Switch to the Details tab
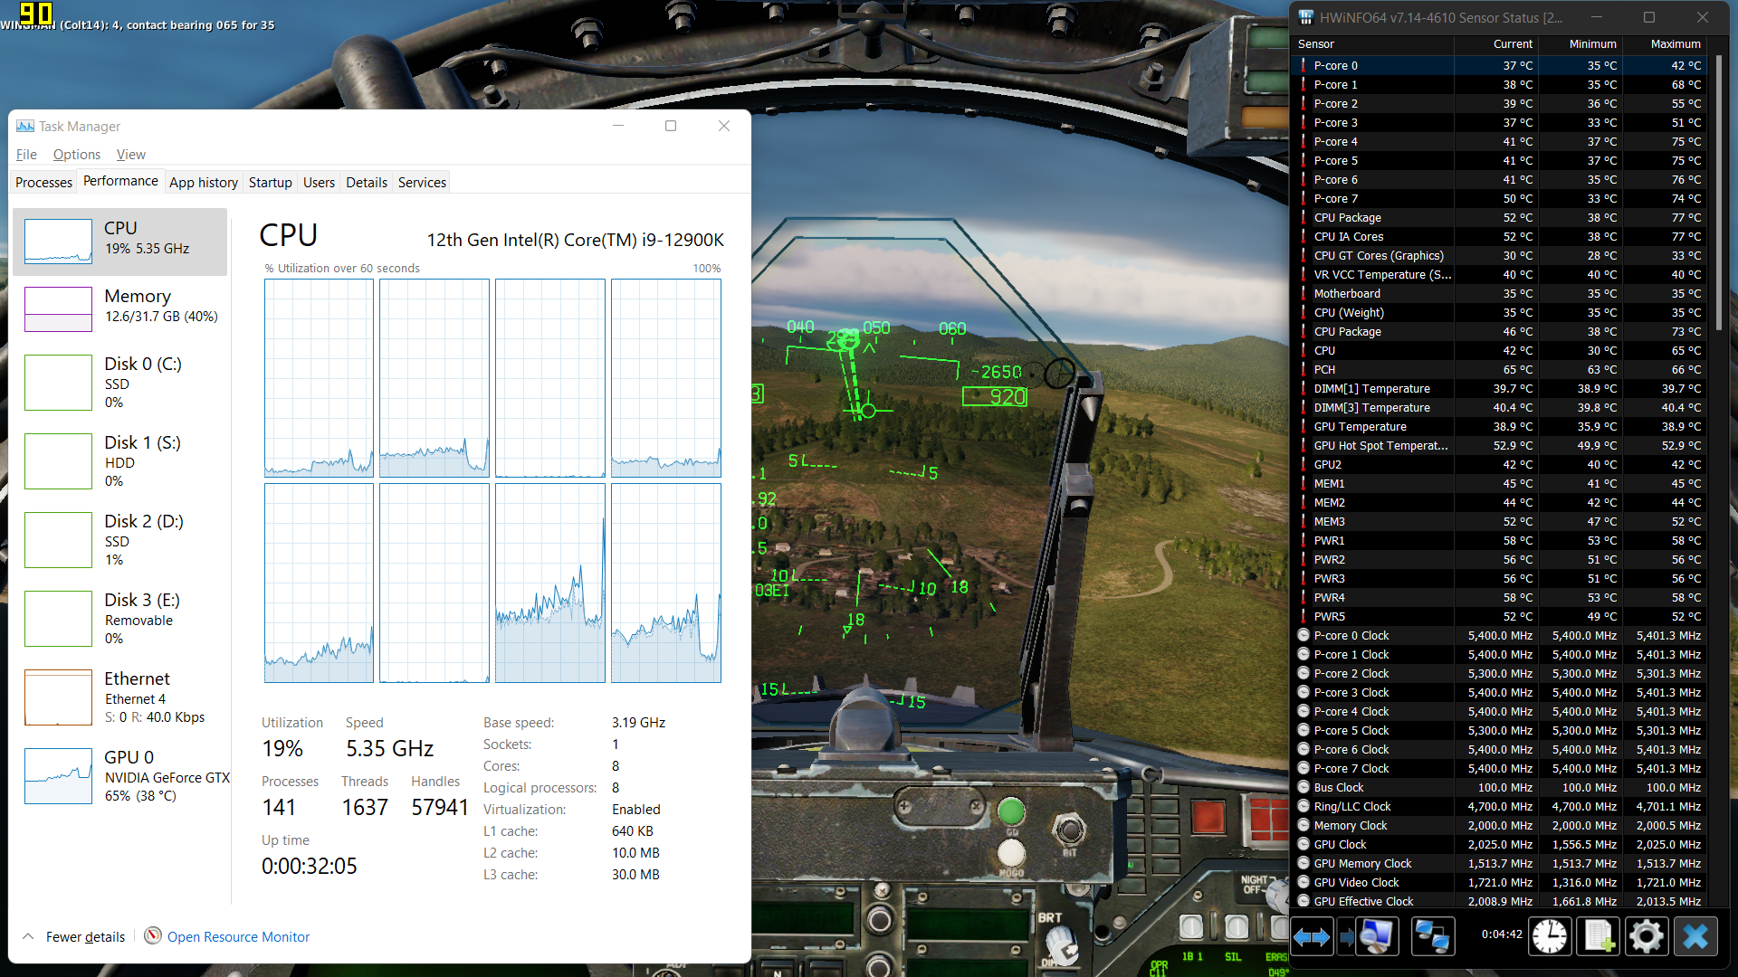This screenshot has height=977, width=1738. tap(367, 182)
